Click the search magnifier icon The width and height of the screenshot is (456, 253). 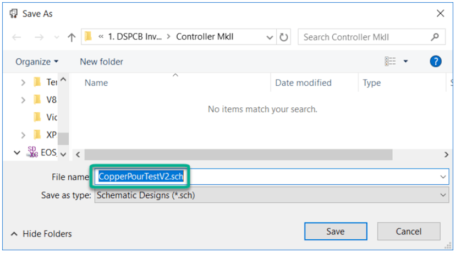tap(435, 37)
